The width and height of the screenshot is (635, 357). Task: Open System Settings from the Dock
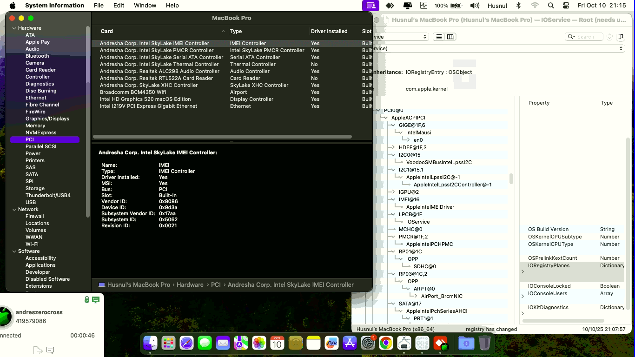tap(368, 344)
